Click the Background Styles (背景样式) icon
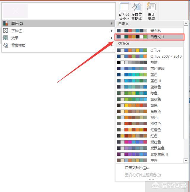This screenshot has width=190, height=192. [6, 45]
